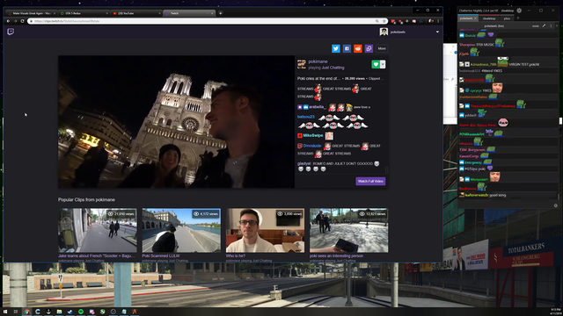This screenshot has width=563, height=316.
Task: Open a new browser tab with the plus button
Action: tap(221, 13)
